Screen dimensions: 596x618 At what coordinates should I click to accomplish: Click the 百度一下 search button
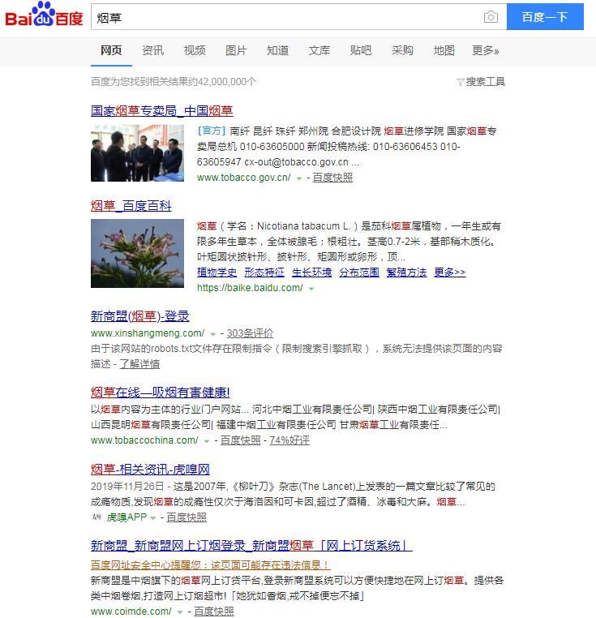[x=545, y=17]
